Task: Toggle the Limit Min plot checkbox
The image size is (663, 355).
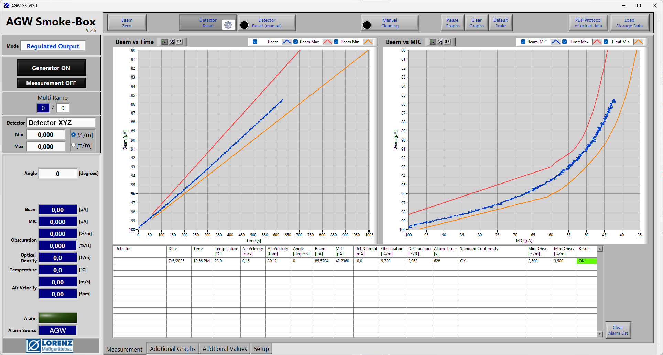Action: point(606,42)
